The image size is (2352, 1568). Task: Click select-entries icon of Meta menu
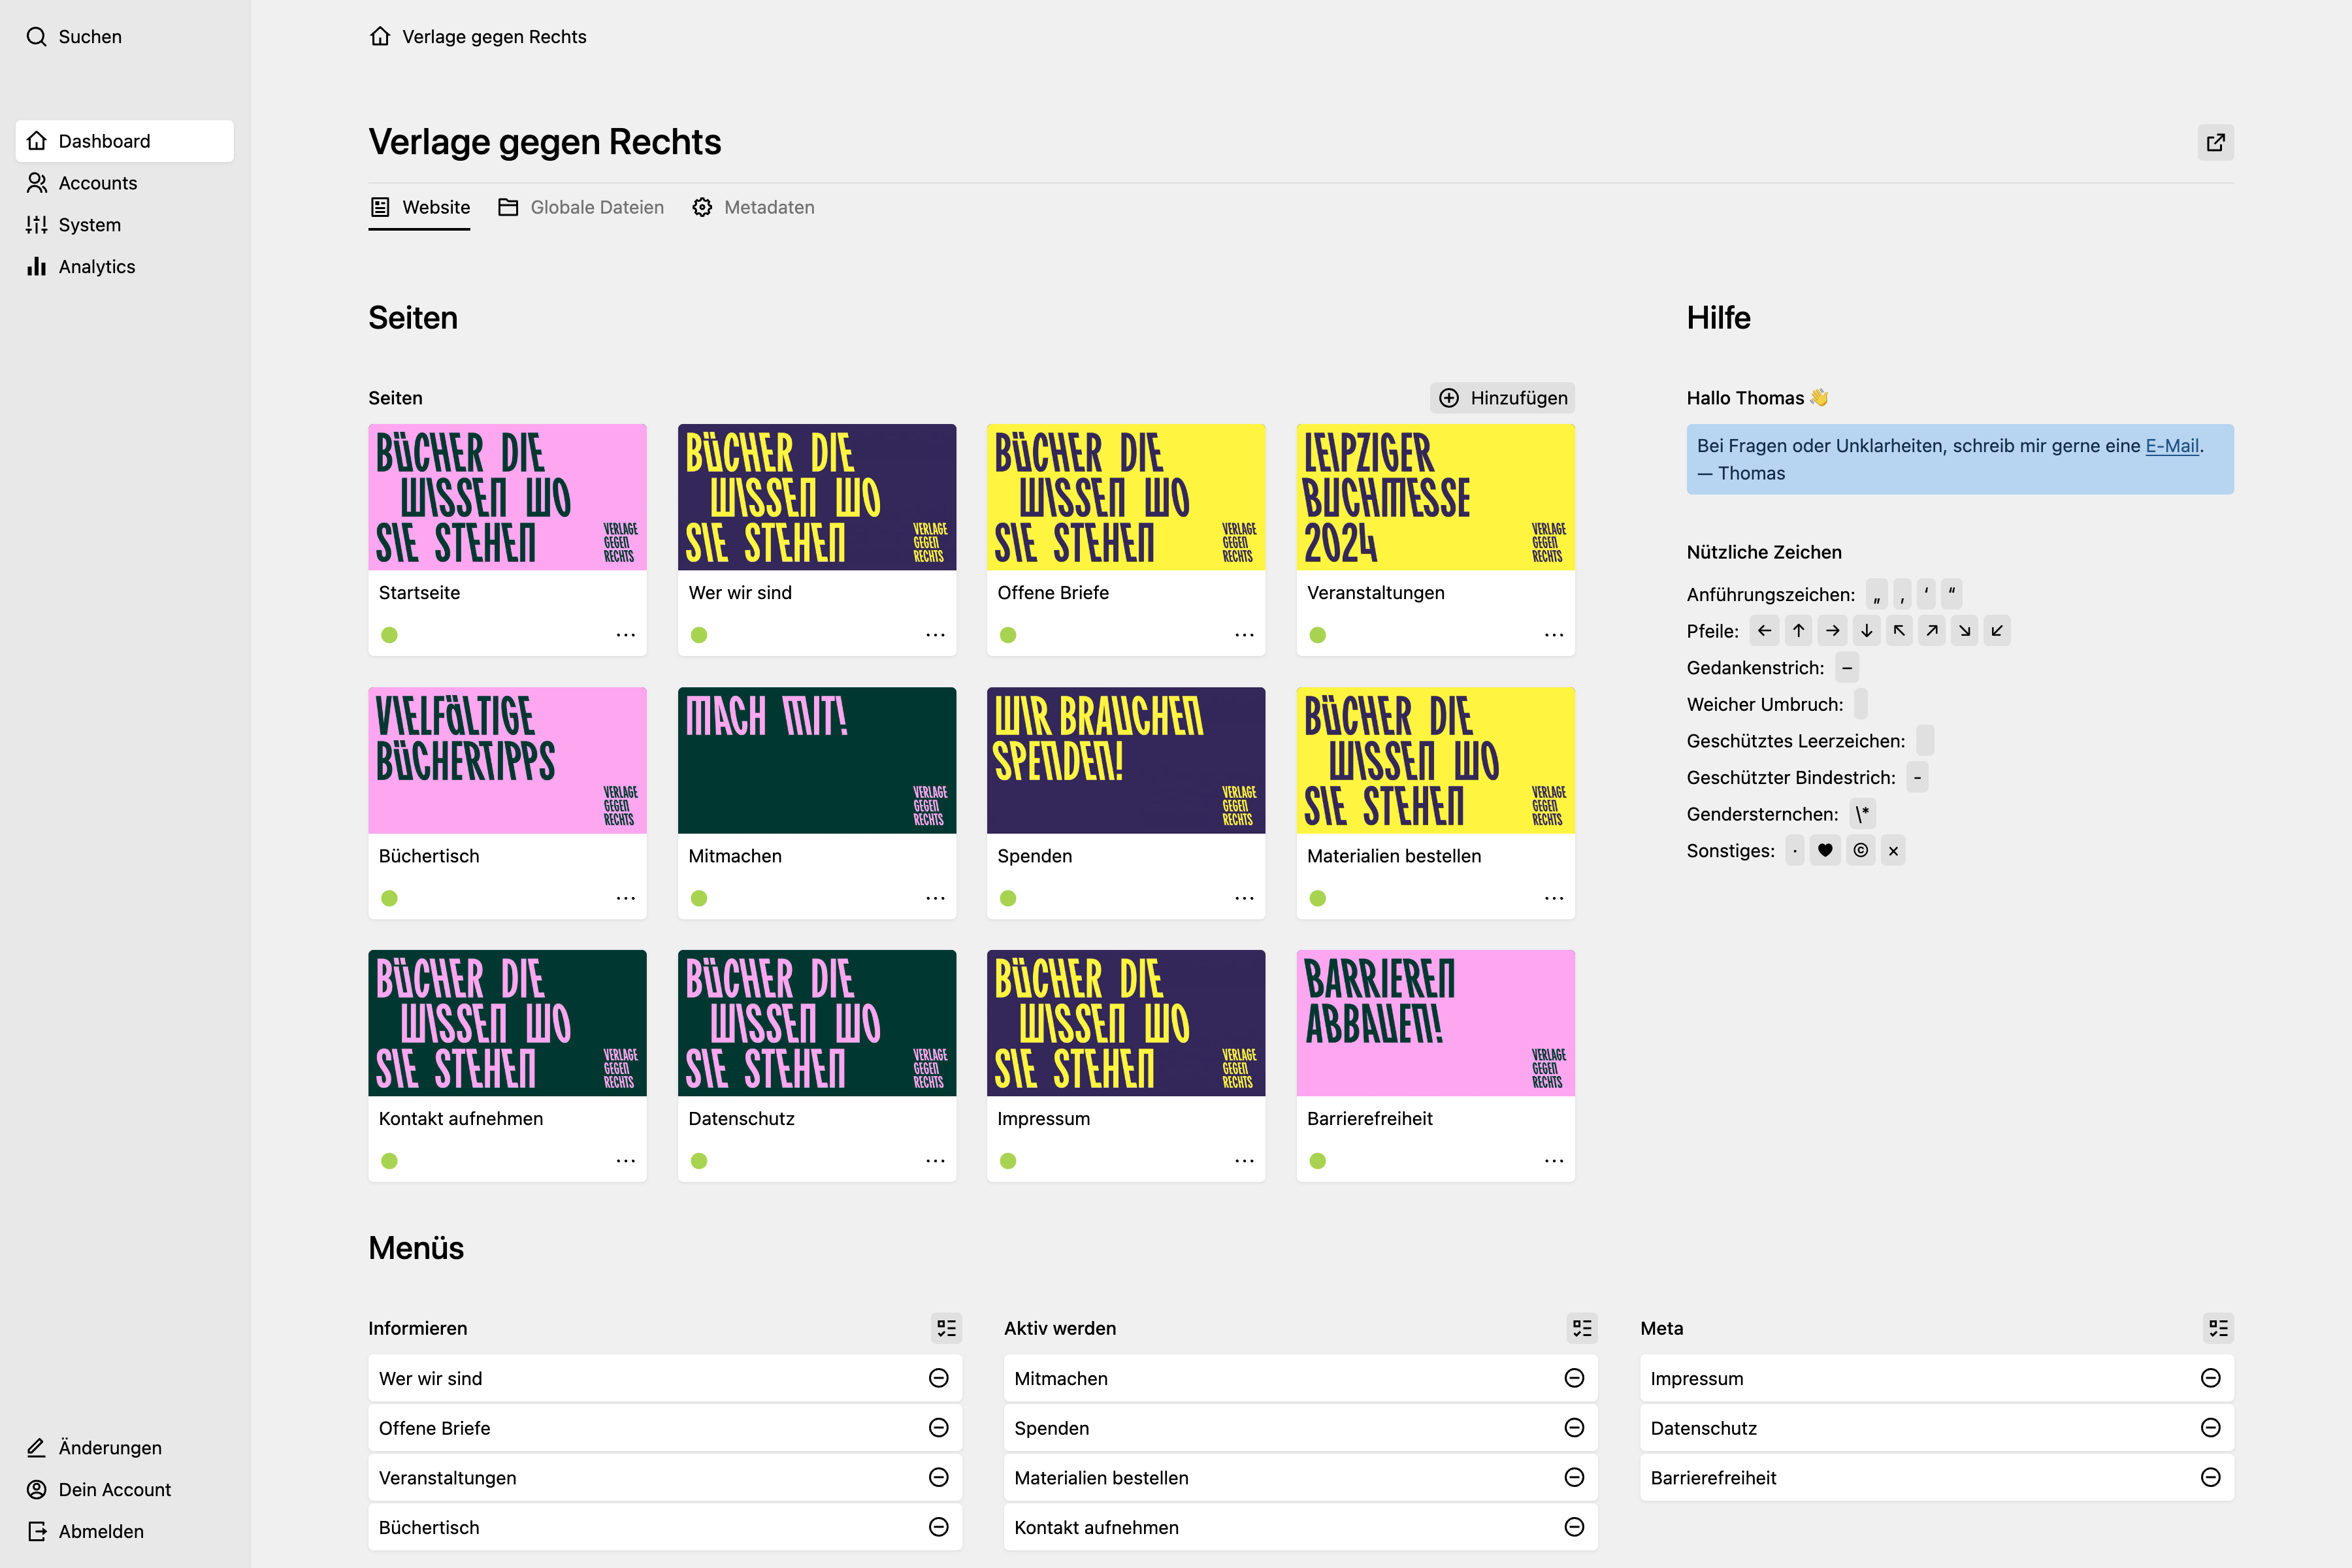click(2218, 1328)
